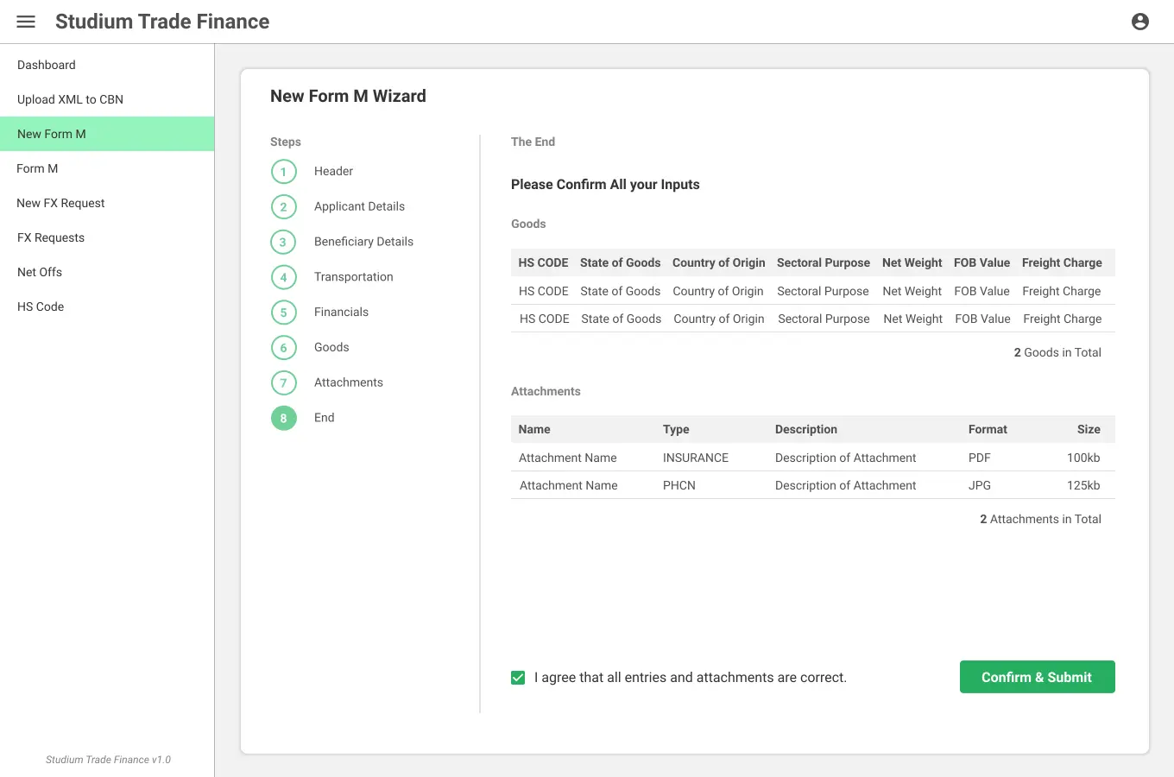Click the Sectoral Purpose column header
1174x777 pixels.
823,262
